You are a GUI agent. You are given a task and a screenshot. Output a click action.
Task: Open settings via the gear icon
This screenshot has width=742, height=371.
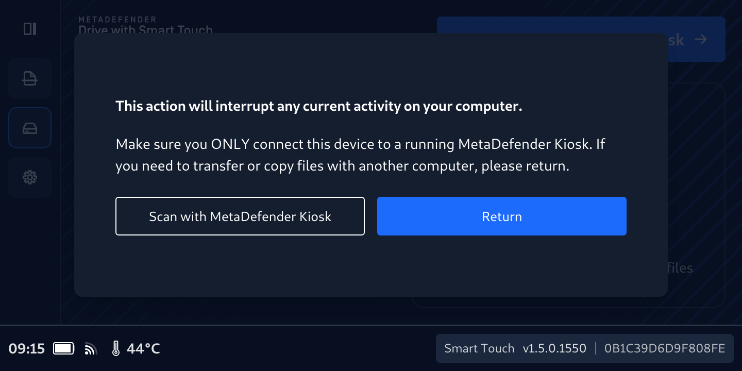click(x=30, y=177)
